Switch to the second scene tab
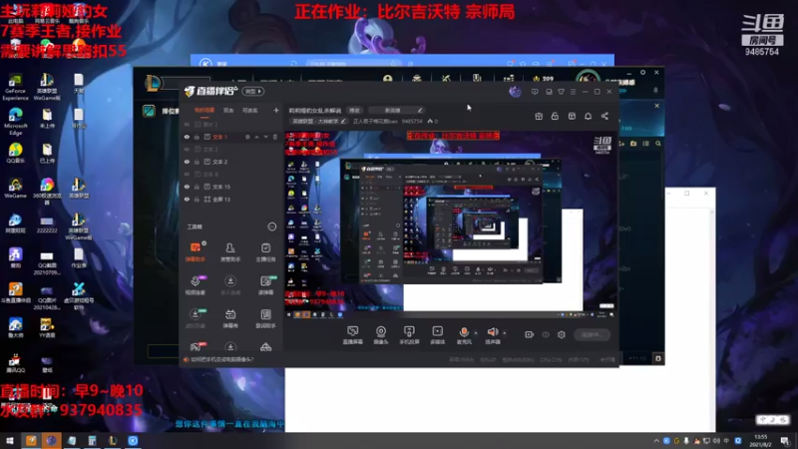 (228, 110)
